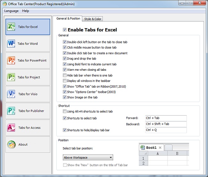Click the Forward shortcut field Ctrl + Tab
This screenshot has width=208, height=177.
(x=166, y=118)
